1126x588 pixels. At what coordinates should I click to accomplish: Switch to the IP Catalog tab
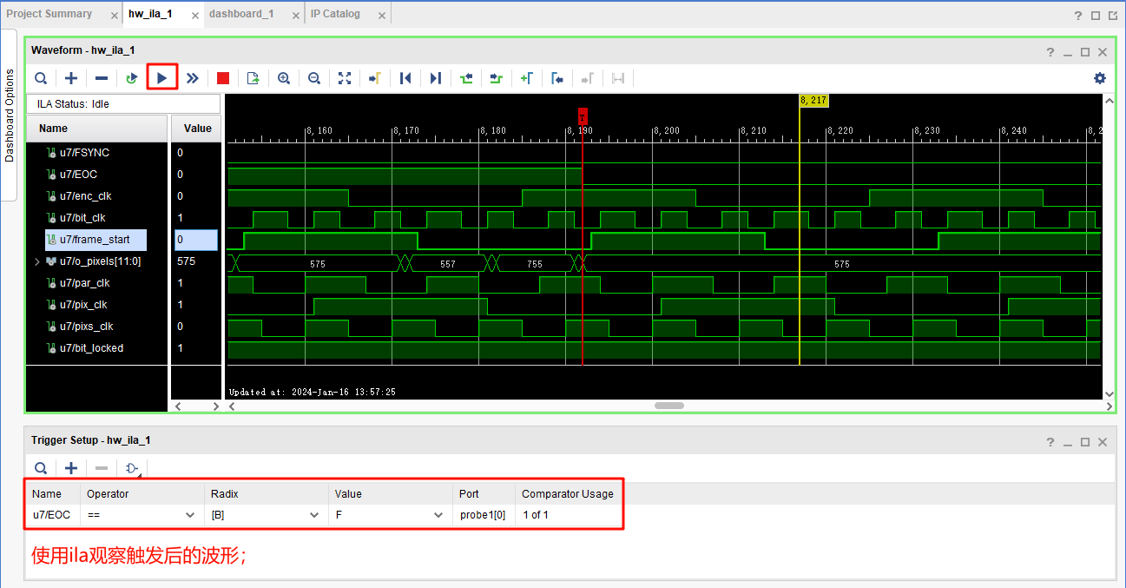[335, 14]
